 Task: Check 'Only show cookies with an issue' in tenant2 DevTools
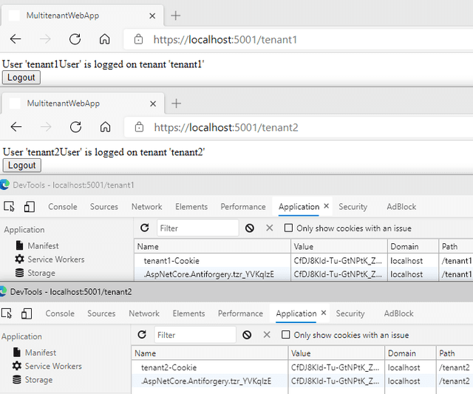(x=286, y=335)
